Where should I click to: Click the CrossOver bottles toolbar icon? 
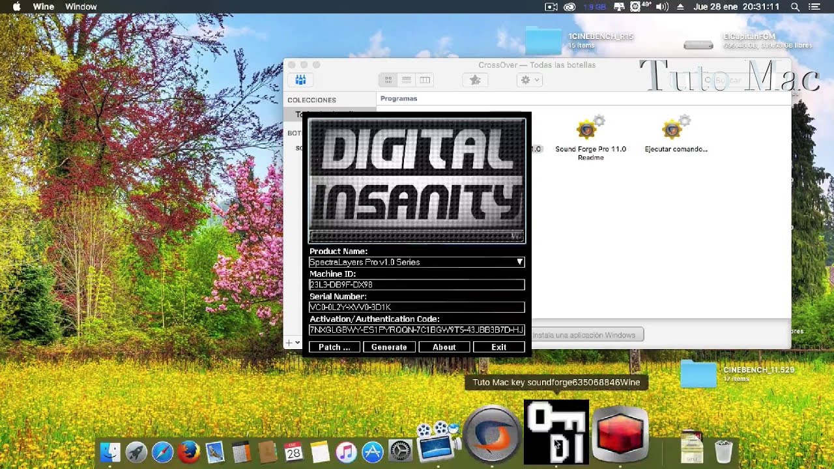[x=300, y=80]
